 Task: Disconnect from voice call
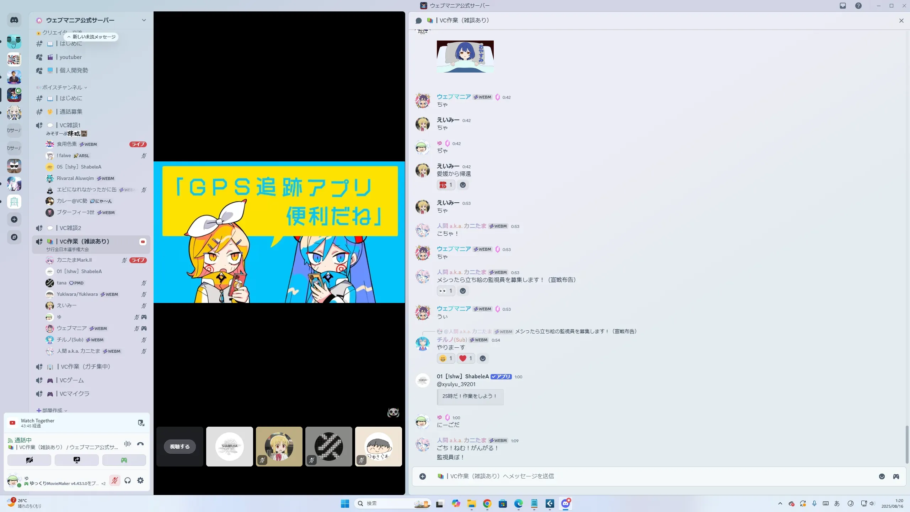point(140,444)
